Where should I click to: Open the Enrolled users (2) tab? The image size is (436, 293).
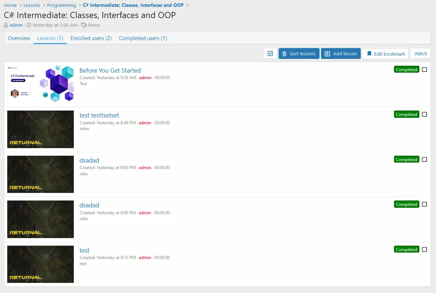click(x=91, y=38)
